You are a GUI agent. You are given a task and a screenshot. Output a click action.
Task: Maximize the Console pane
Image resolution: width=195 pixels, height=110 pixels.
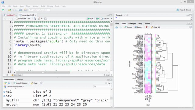(190, 15)
